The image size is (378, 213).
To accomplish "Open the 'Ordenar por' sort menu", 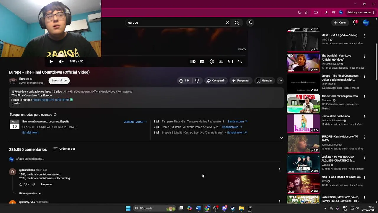I will coord(64,149).
